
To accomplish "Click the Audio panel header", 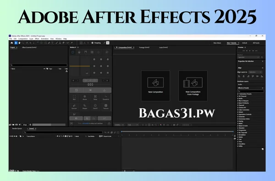I will pos(240,84).
